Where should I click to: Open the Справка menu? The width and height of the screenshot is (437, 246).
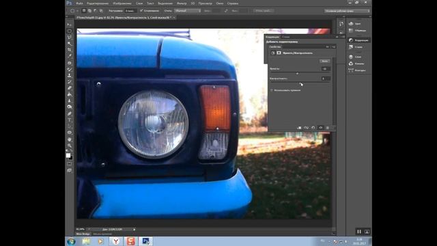[x=233, y=3]
